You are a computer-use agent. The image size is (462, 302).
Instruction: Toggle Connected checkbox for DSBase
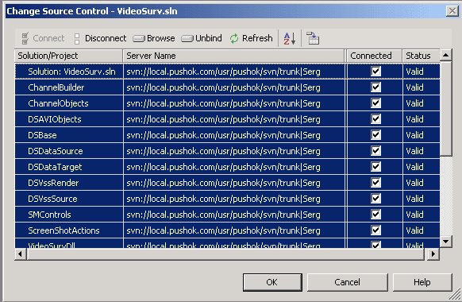(375, 135)
